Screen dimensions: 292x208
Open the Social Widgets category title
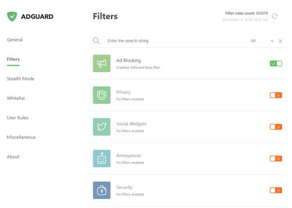pyautogui.click(x=131, y=124)
